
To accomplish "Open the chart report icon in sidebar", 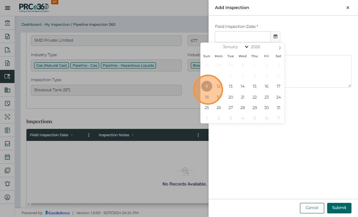I will click(x=7, y=143).
